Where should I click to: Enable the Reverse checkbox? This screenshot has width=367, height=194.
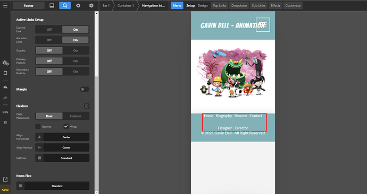tap(38, 126)
